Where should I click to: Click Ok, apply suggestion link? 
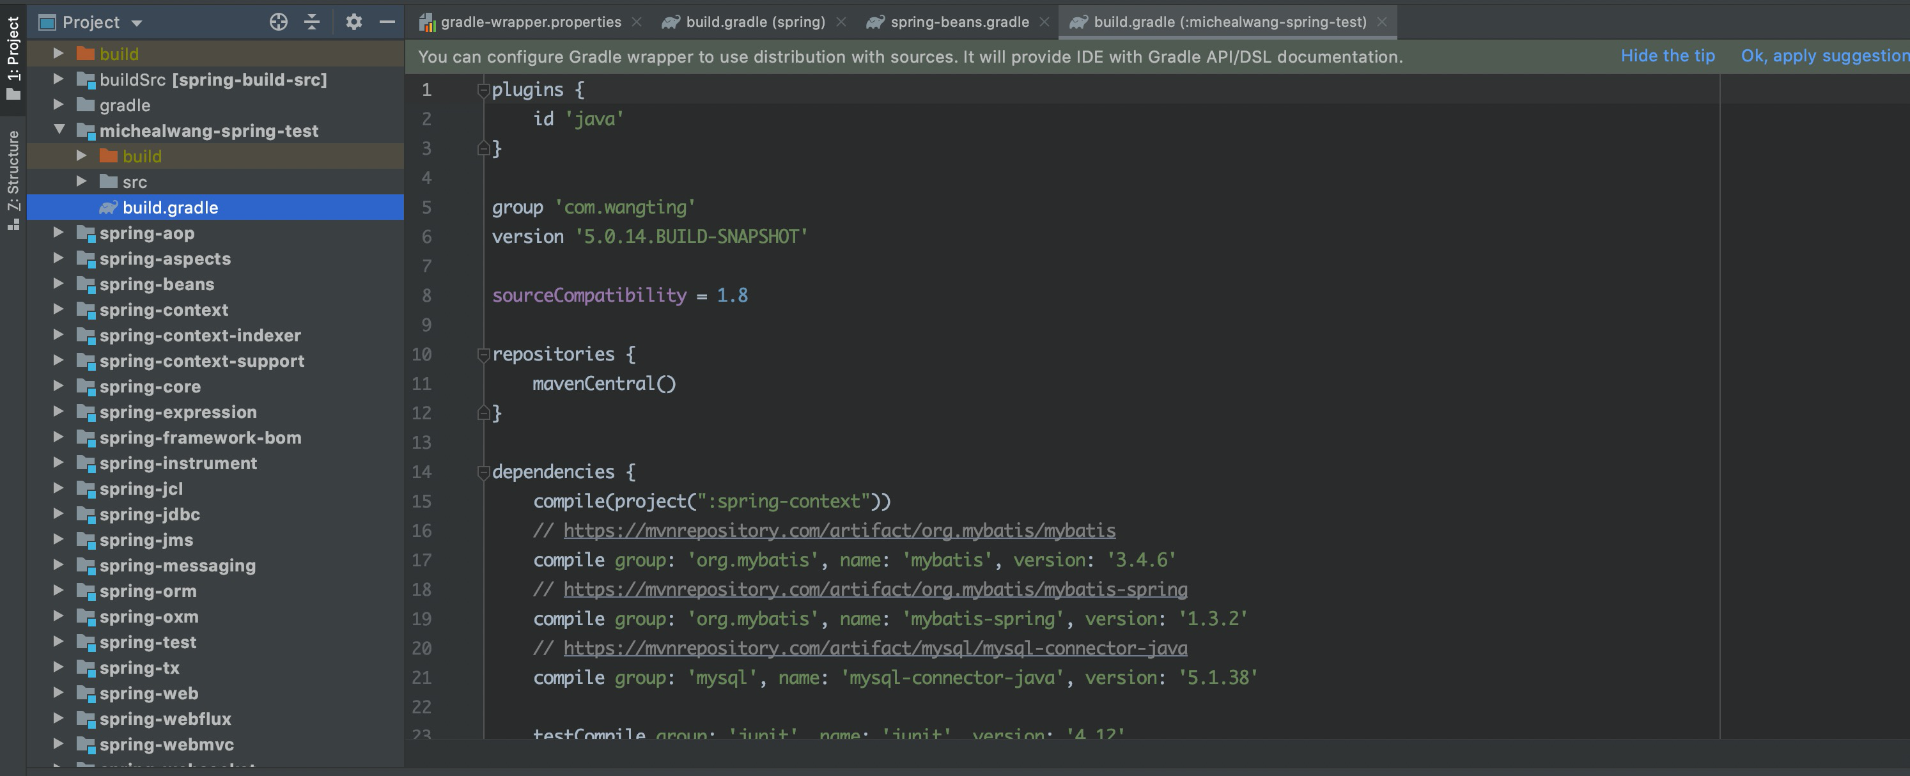1824,56
